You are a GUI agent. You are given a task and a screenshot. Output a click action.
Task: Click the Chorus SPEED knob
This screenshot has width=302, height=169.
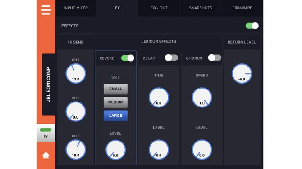pyautogui.click(x=202, y=98)
